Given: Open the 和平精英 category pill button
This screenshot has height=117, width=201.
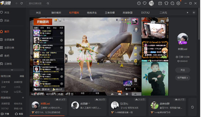Looking at the screenshot, I should click(x=182, y=78).
